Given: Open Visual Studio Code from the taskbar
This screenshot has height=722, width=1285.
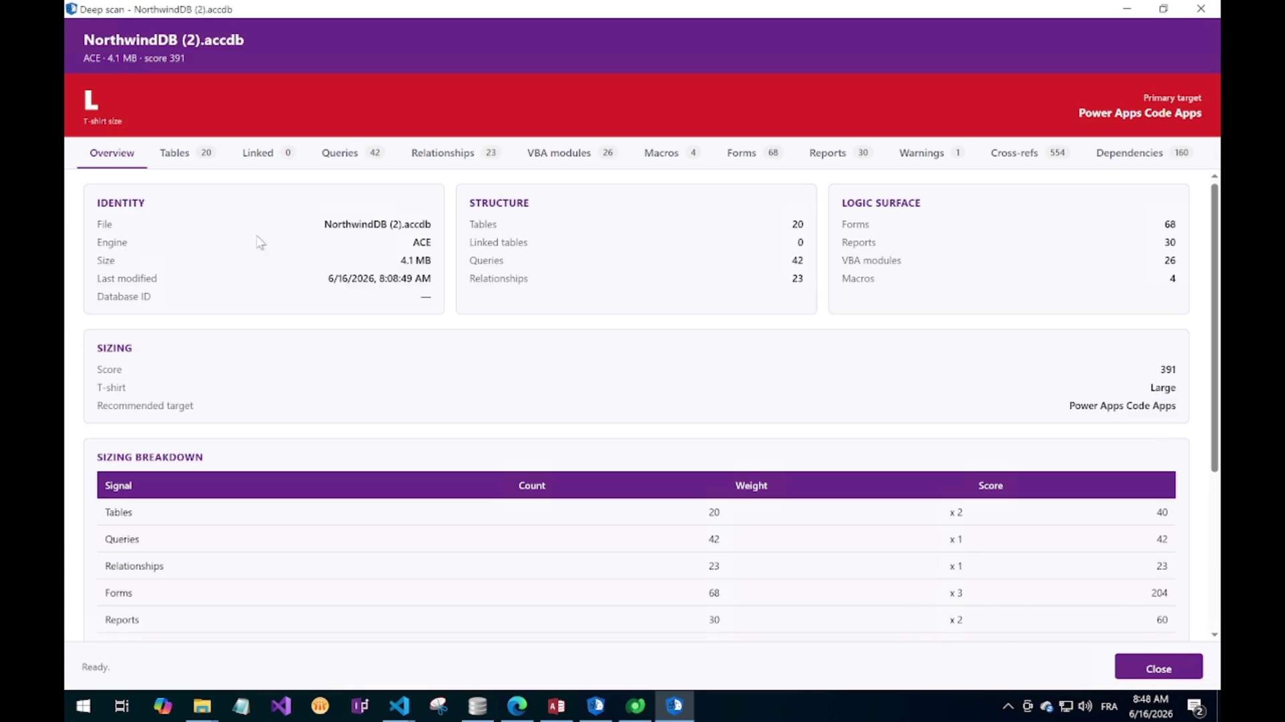Looking at the screenshot, I should 399,706.
